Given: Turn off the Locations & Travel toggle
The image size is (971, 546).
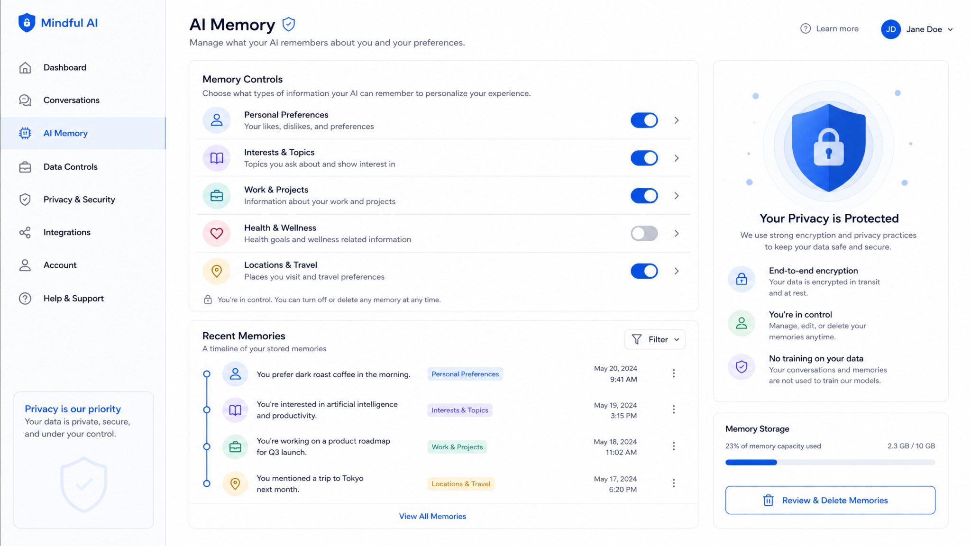Looking at the screenshot, I should (644, 271).
